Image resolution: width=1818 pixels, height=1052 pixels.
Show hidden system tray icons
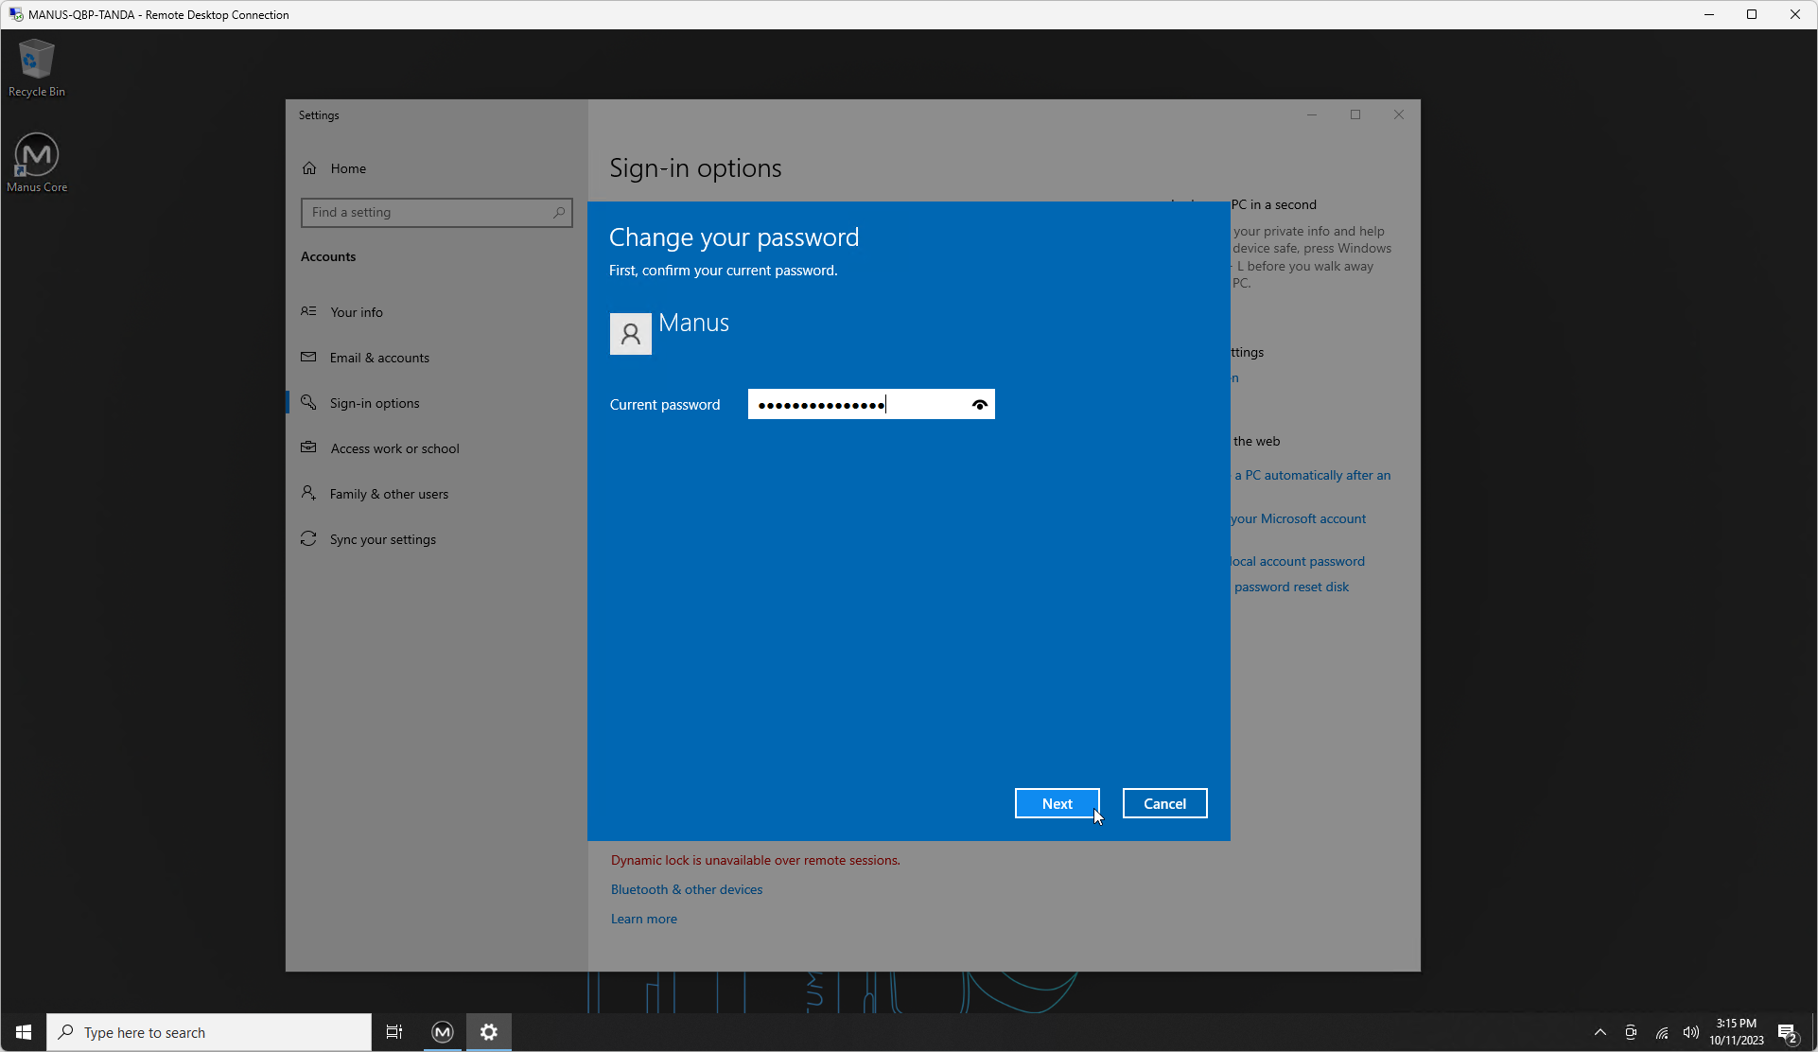pyautogui.click(x=1599, y=1032)
